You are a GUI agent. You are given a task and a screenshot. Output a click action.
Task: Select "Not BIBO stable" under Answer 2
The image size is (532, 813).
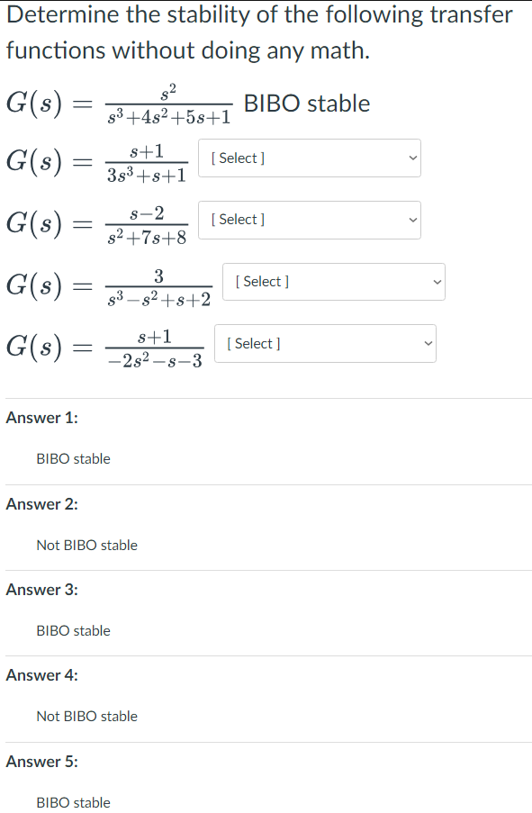tap(86, 545)
